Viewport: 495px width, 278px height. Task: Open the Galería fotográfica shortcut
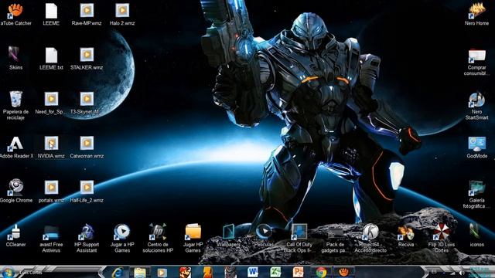[476, 195]
